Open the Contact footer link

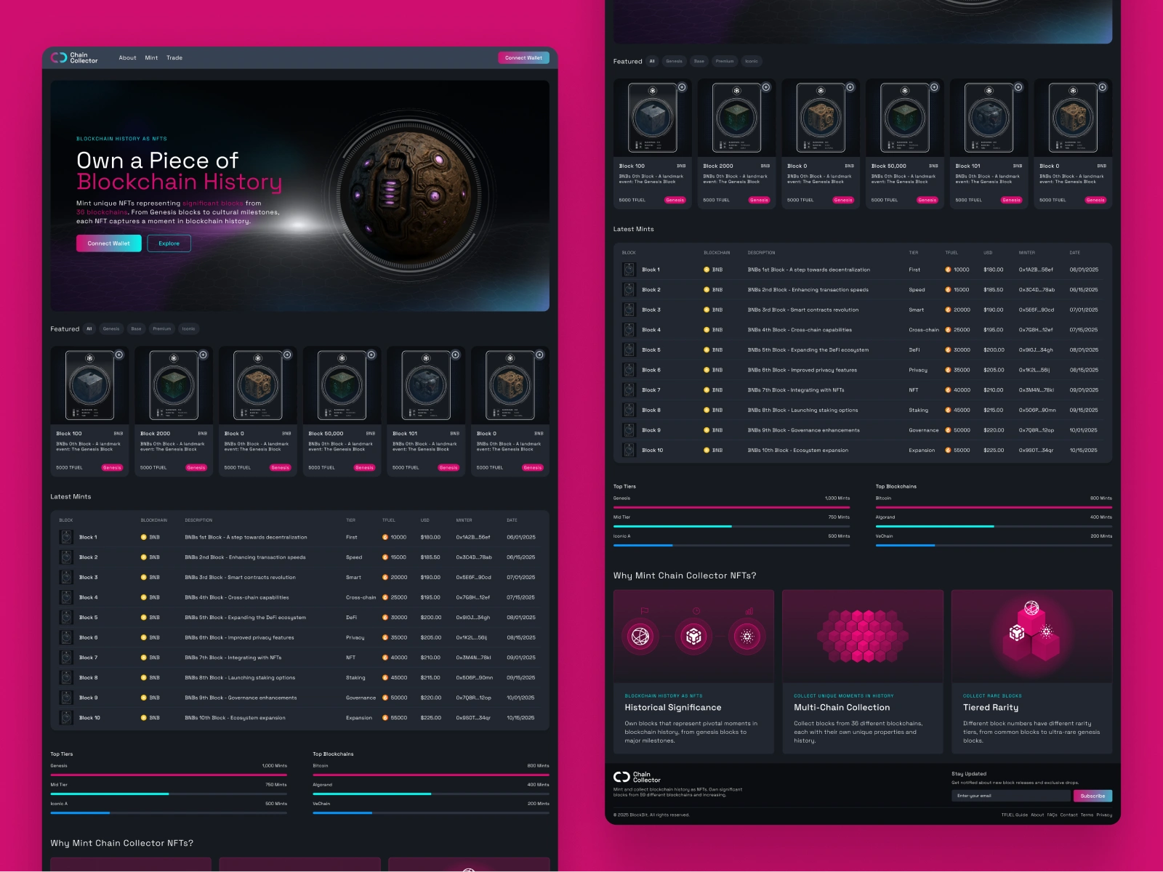(x=1069, y=815)
